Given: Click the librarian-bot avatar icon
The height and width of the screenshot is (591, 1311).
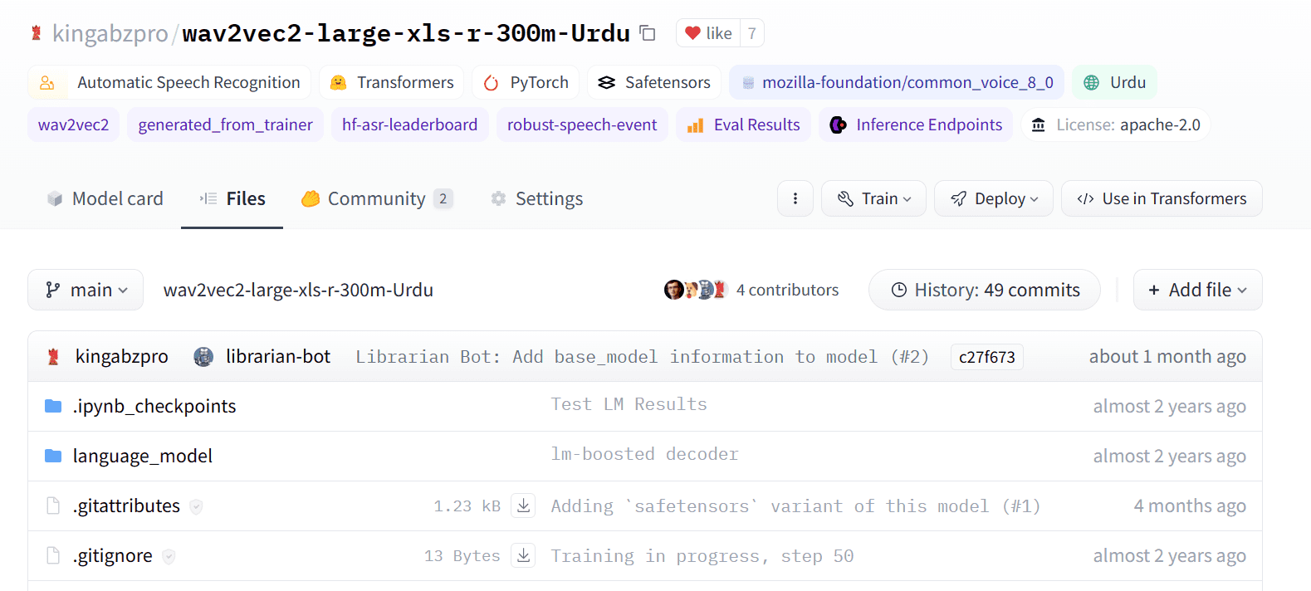Looking at the screenshot, I should tap(203, 357).
